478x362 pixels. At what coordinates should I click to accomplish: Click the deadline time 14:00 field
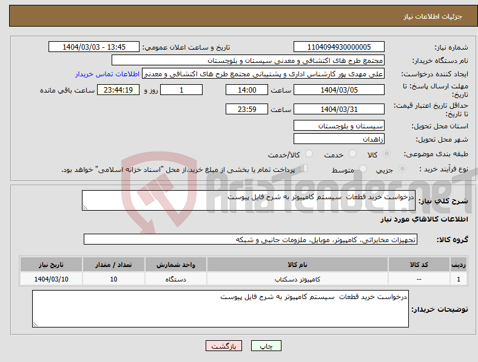[247, 90]
